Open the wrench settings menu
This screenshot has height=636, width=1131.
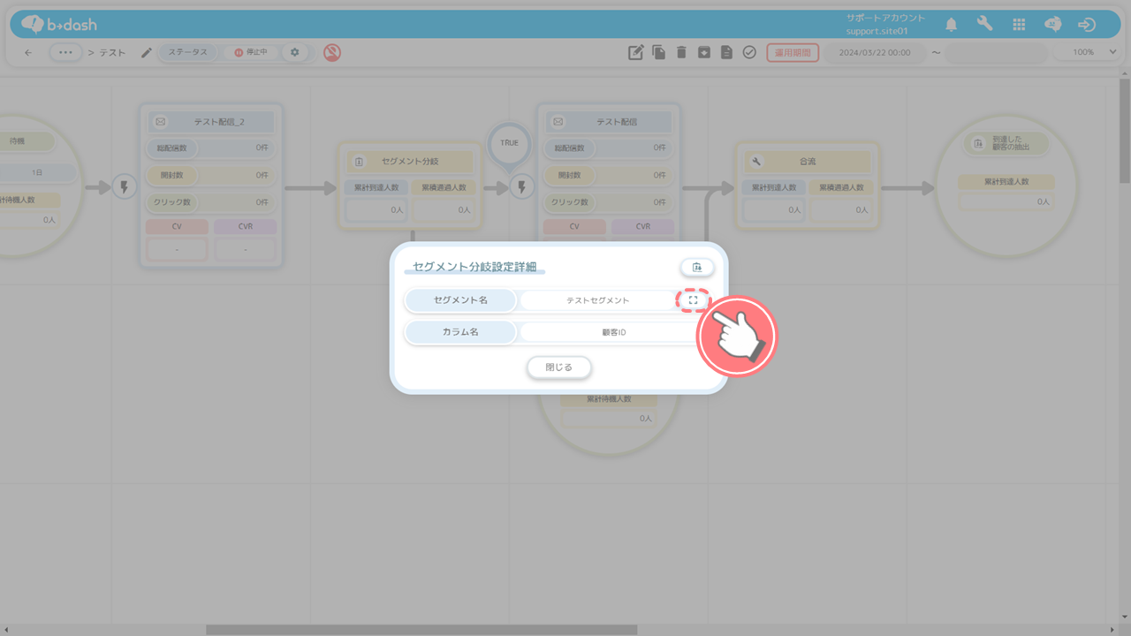click(984, 24)
